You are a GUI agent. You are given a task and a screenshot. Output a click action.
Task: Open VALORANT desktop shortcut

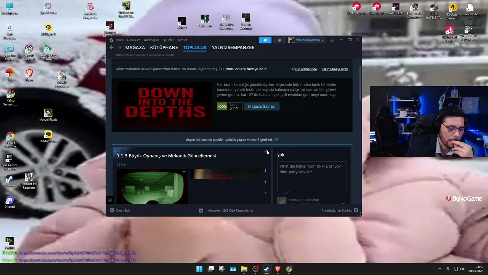point(396,9)
